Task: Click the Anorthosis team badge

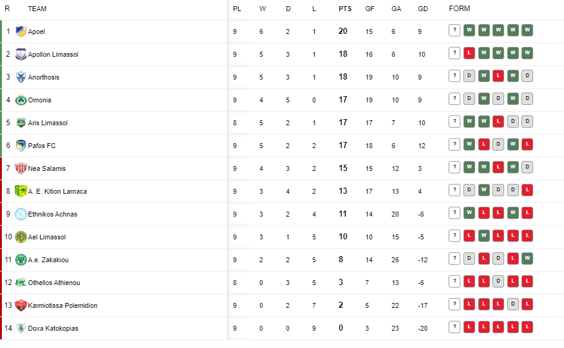Action: pos(21,77)
